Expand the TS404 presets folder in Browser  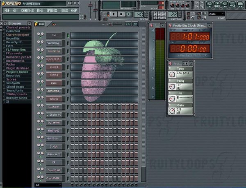coord(16,94)
